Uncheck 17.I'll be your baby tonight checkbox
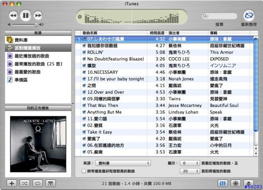Image resolution: width=263 pixels, height=190 pixels. [x=84, y=79]
